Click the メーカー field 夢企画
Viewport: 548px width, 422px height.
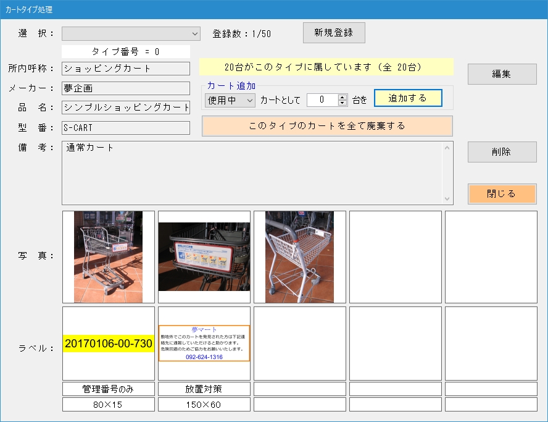click(x=126, y=88)
